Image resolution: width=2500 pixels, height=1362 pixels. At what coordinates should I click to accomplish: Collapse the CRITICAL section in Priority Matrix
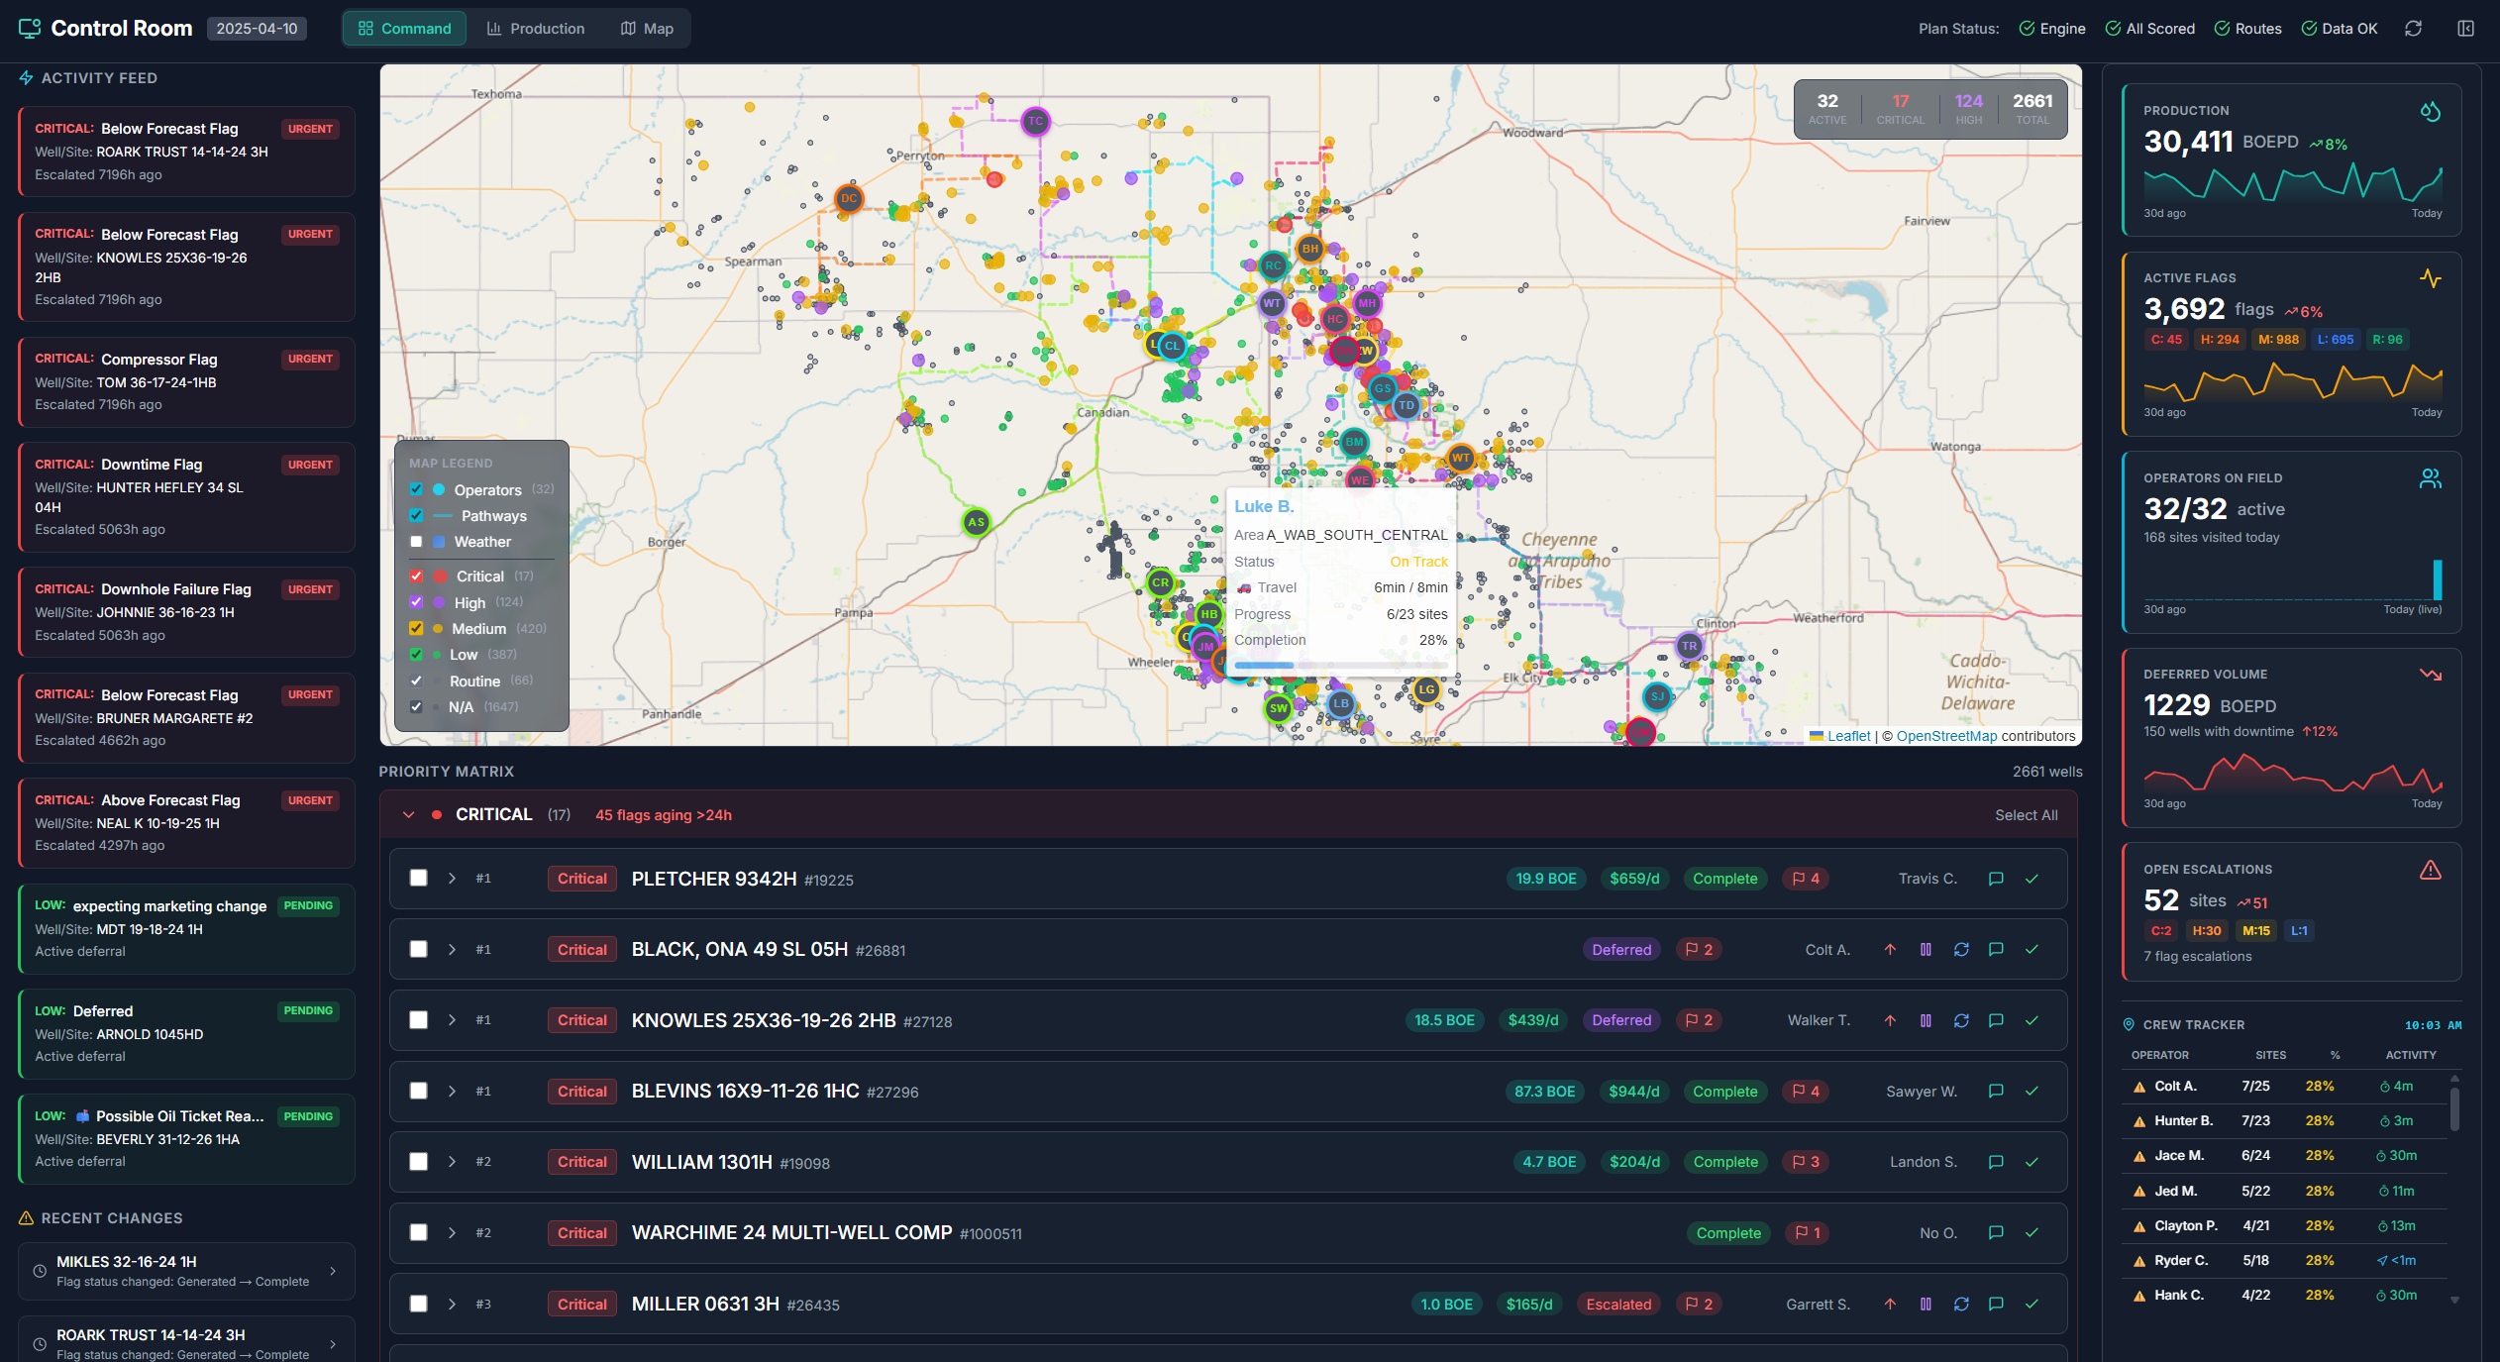tap(408, 814)
